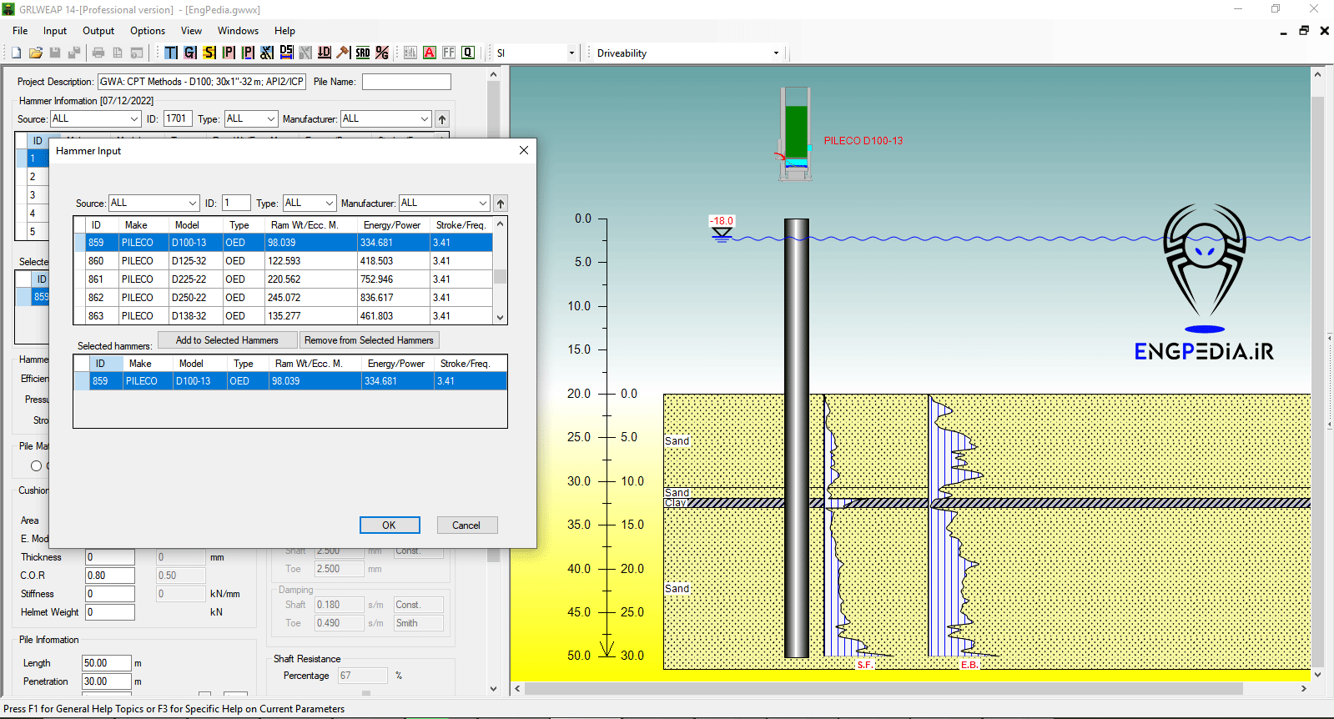Image resolution: width=1334 pixels, height=719 pixels.
Task: Click the first P pile toolbar icon
Action: coord(229,53)
